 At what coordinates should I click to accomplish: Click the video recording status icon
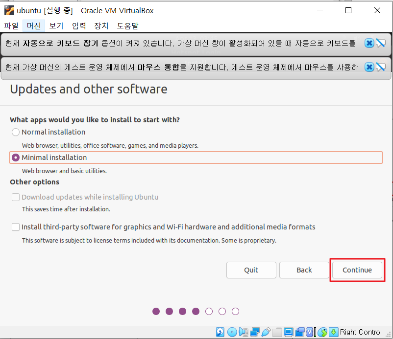coord(300,332)
